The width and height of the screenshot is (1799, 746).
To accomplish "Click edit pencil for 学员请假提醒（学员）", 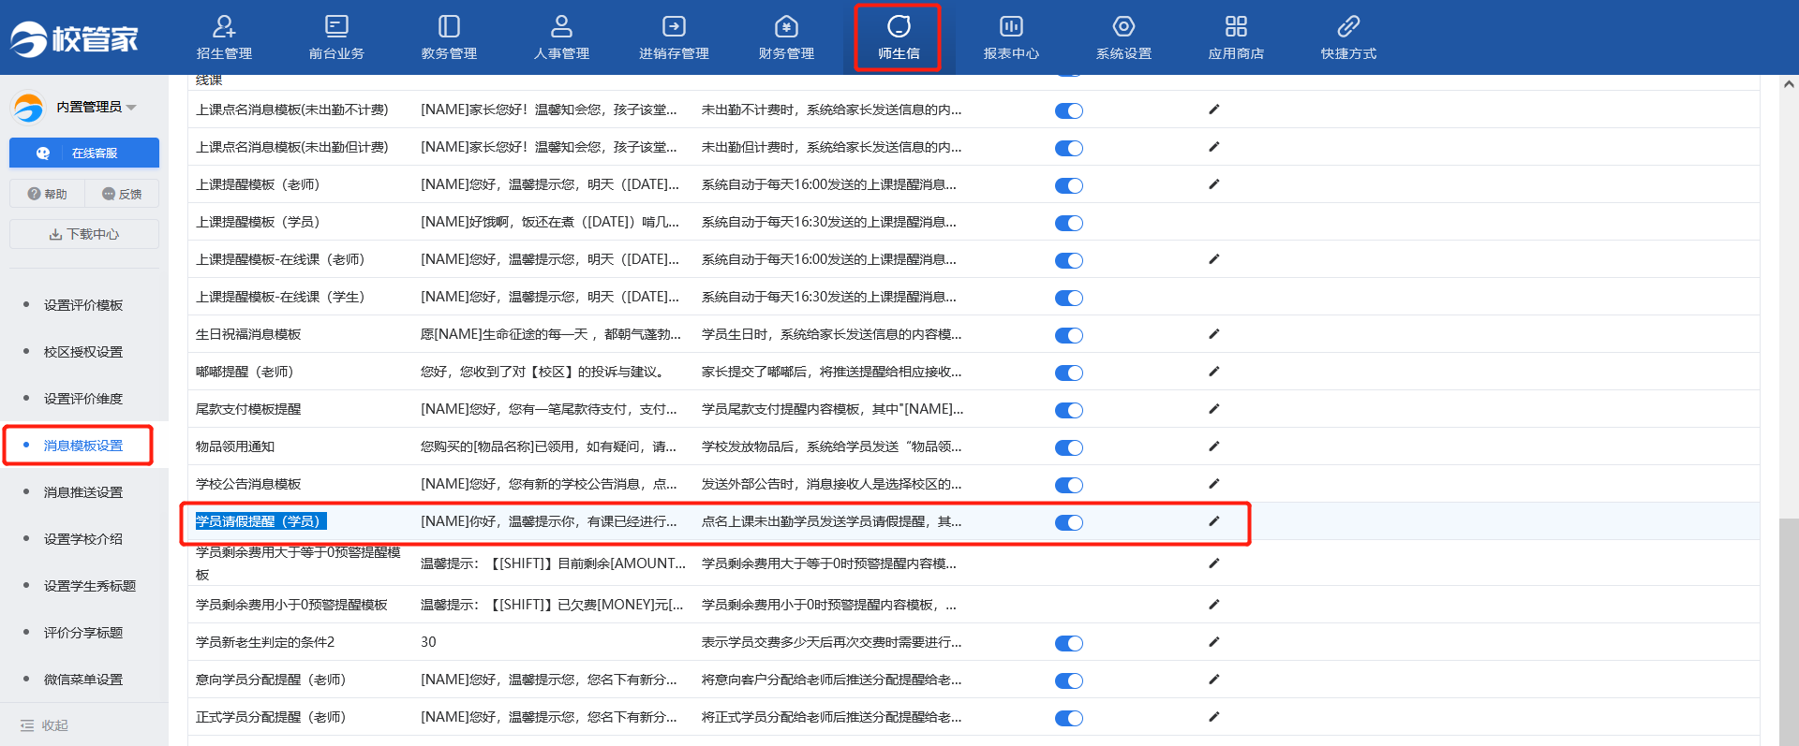I will tap(1213, 521).
